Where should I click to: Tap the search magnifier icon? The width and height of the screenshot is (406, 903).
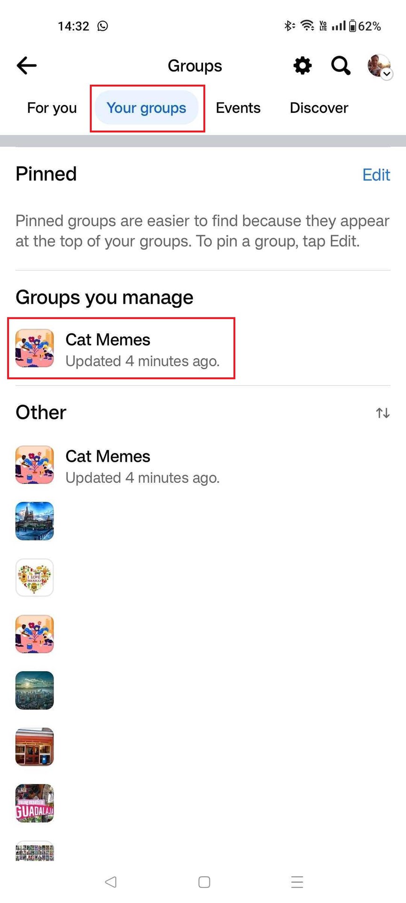point(341,66)
